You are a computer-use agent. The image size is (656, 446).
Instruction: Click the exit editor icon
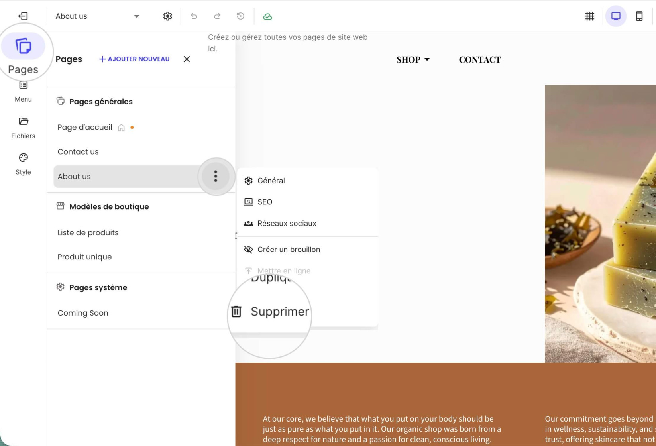click(x=23, y=16)
